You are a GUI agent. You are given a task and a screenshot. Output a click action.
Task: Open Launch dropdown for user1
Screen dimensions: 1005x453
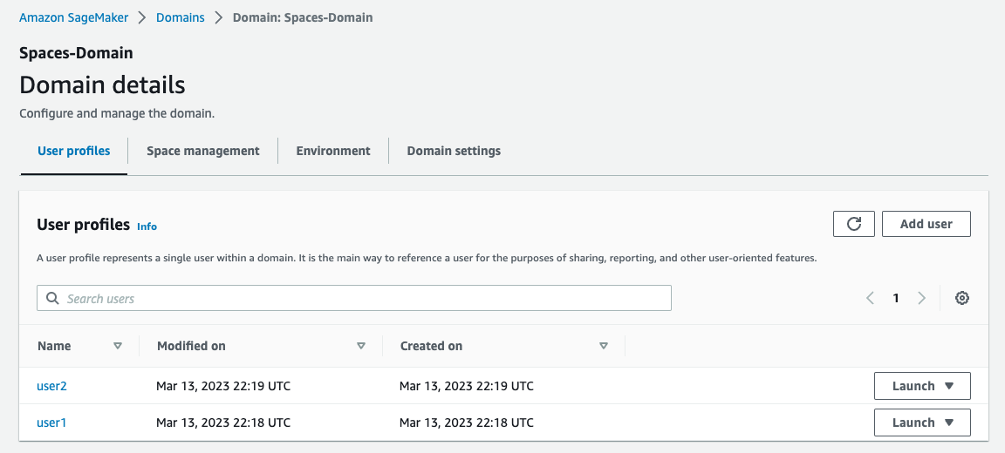pyautogui.click(x=922, y=423)
